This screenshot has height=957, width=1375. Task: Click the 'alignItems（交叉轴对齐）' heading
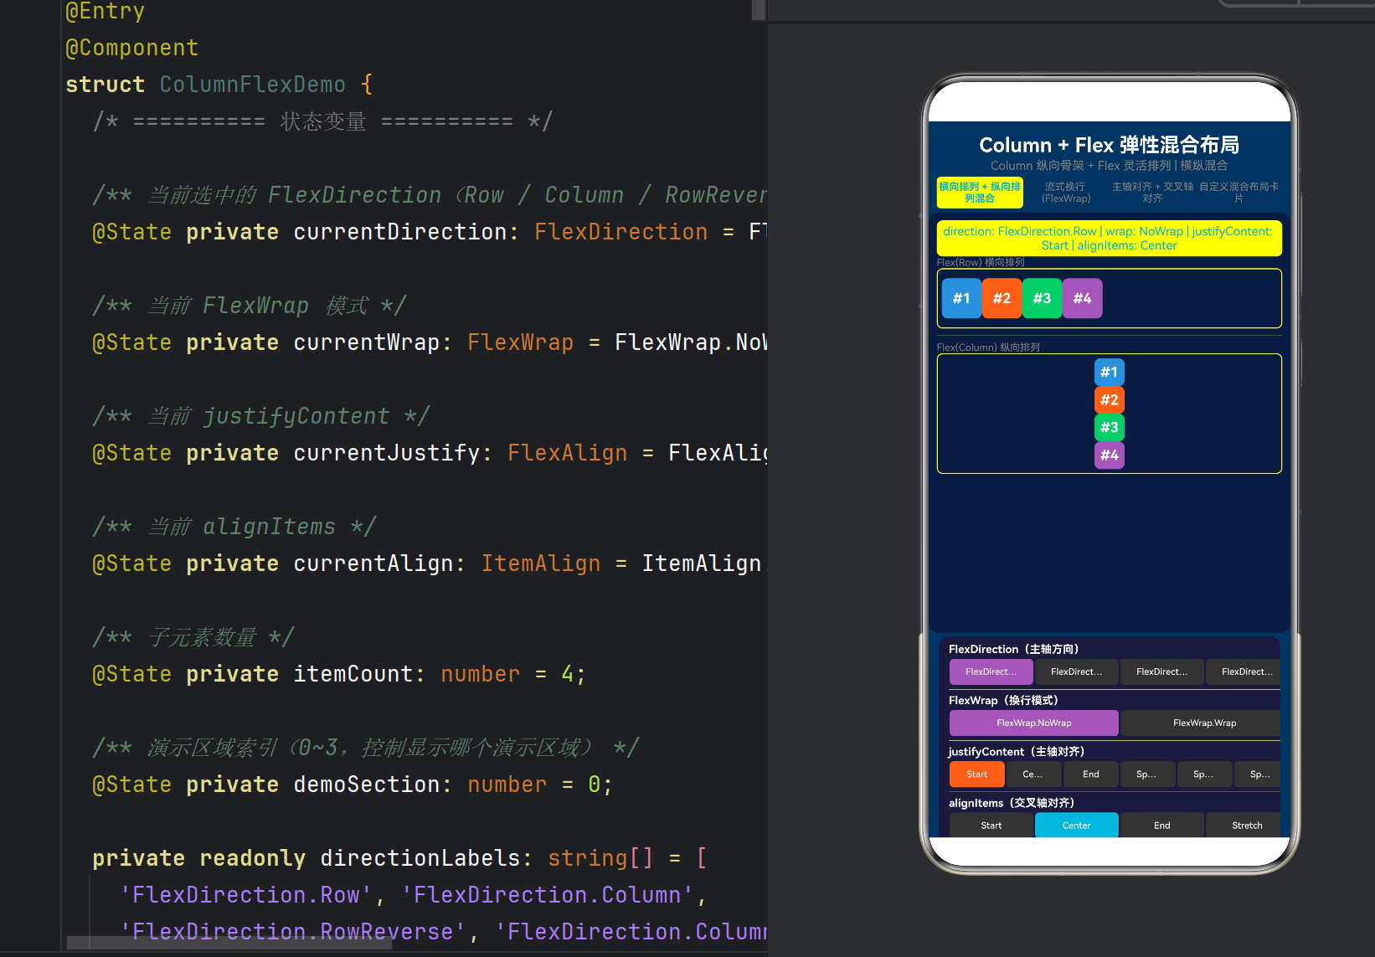click(x=1012, y=802)
